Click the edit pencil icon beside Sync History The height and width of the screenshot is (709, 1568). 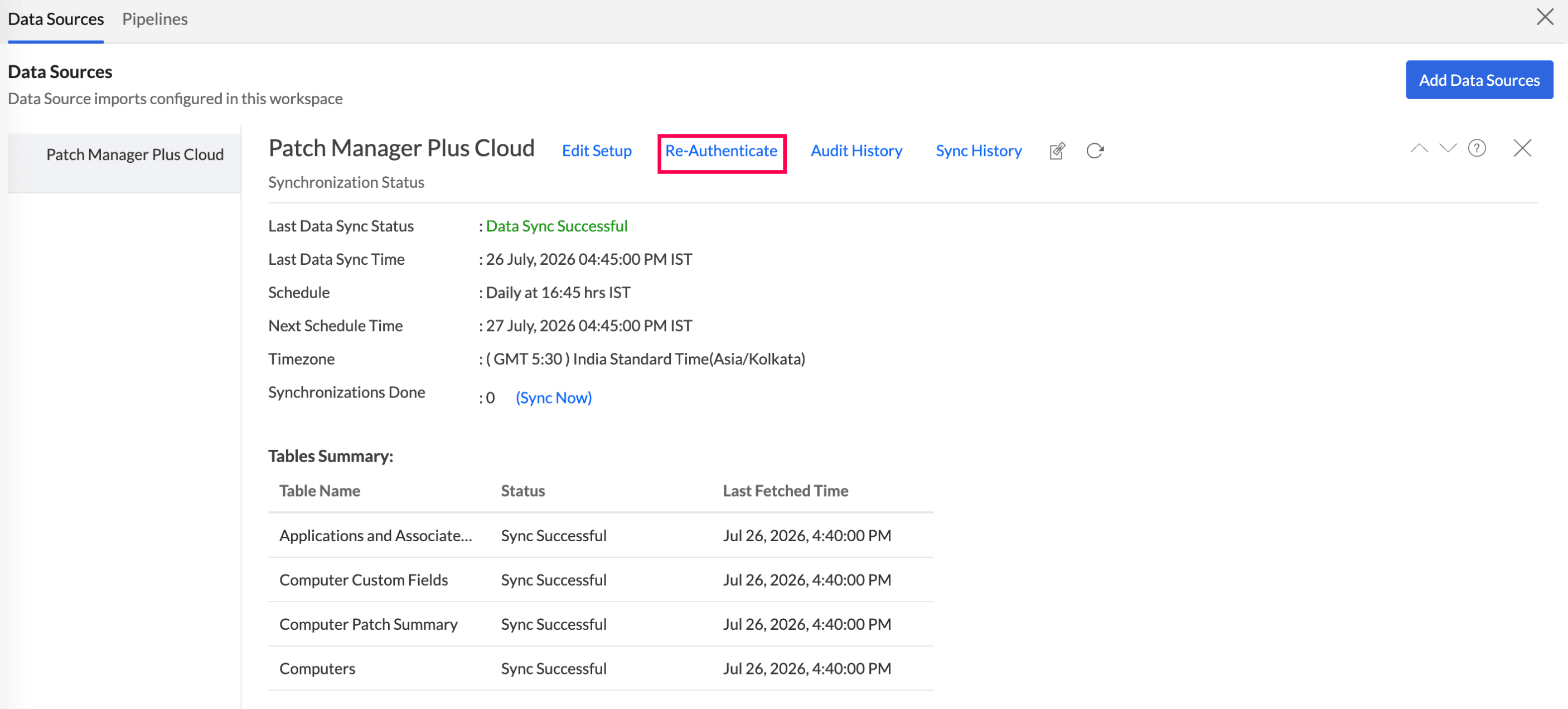coord(1057,150)
